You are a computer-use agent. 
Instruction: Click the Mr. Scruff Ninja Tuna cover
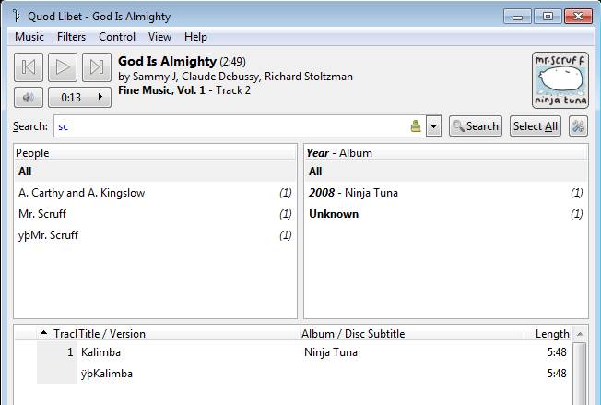(x=560, y=80)
